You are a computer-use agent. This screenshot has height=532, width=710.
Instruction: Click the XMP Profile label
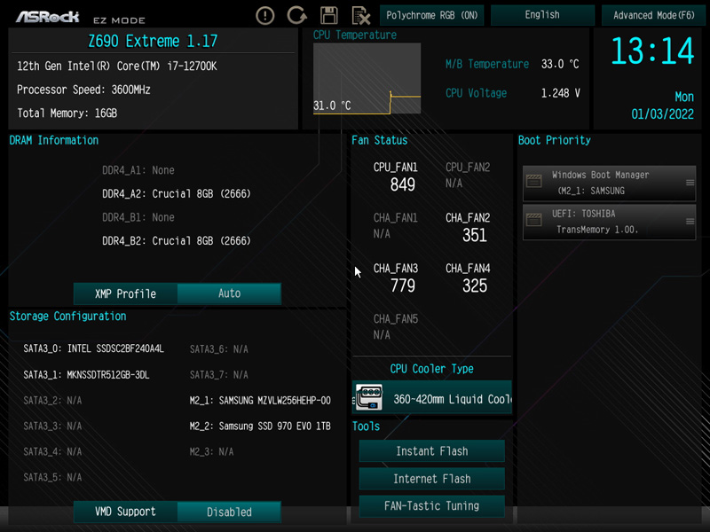(125, 293)
